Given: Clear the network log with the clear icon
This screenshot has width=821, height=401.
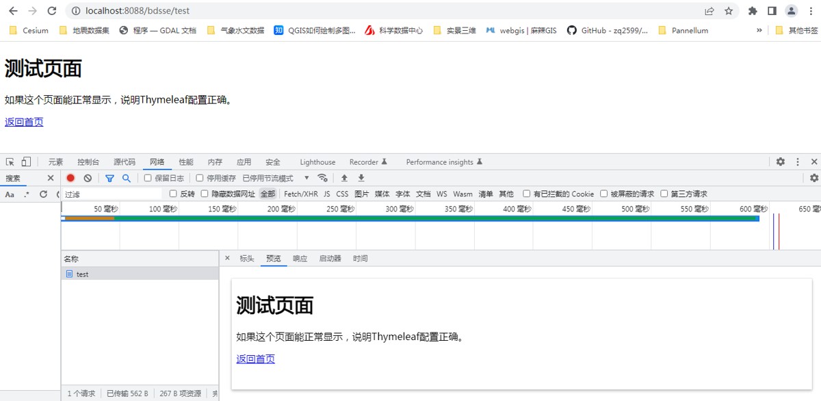Looking at the screenshot, I should (x=88, y=178).
